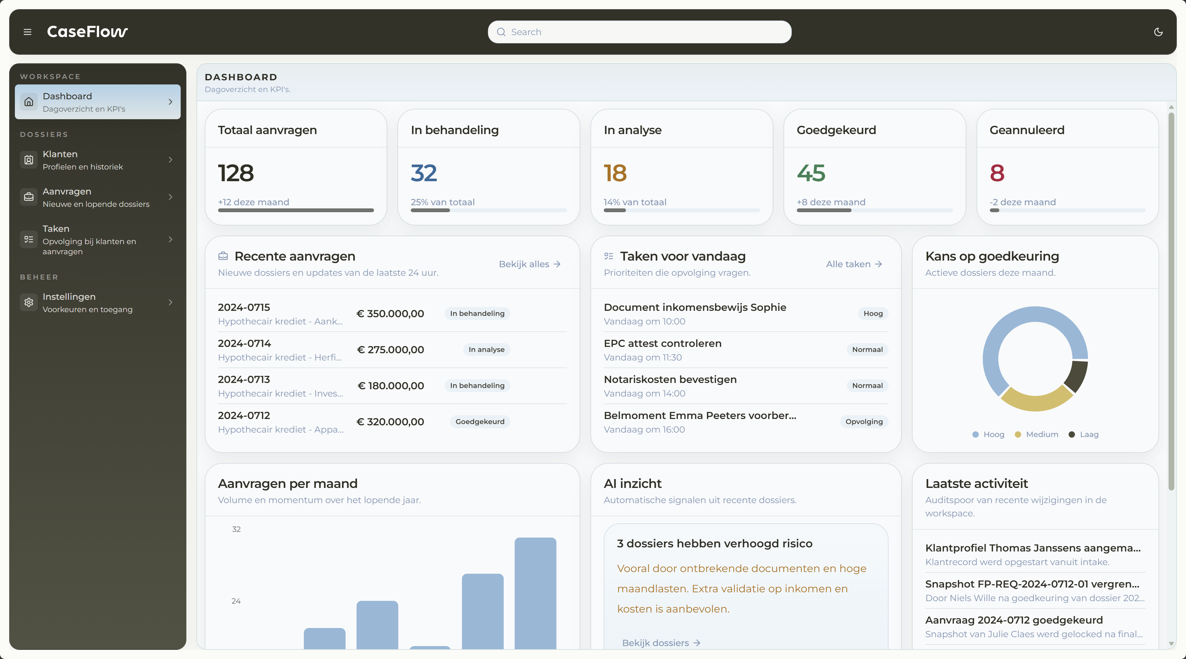Open activity Snapshot FP-REQ-2024-0712-01
The image size is (1186, 659).
click(1035, 591)
